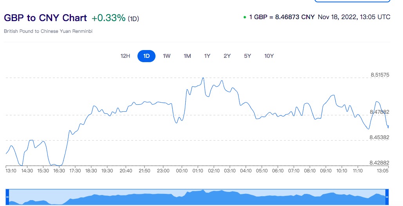Click the British Pound to Chinese Yuan subtitle
Screen dimensions: 403x206
click(x=48, y=31)
